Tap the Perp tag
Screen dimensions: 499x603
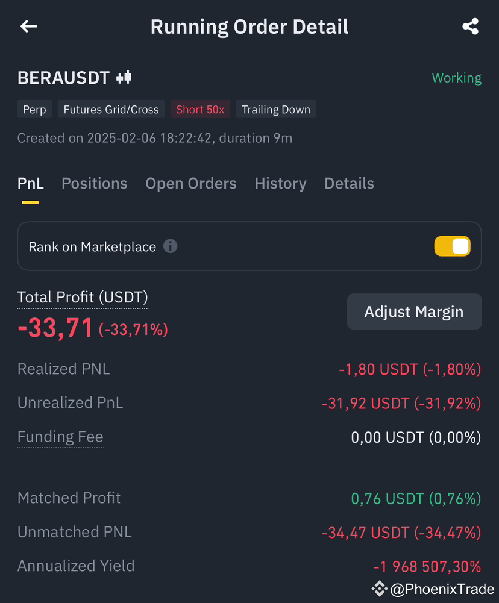point(34,109)
